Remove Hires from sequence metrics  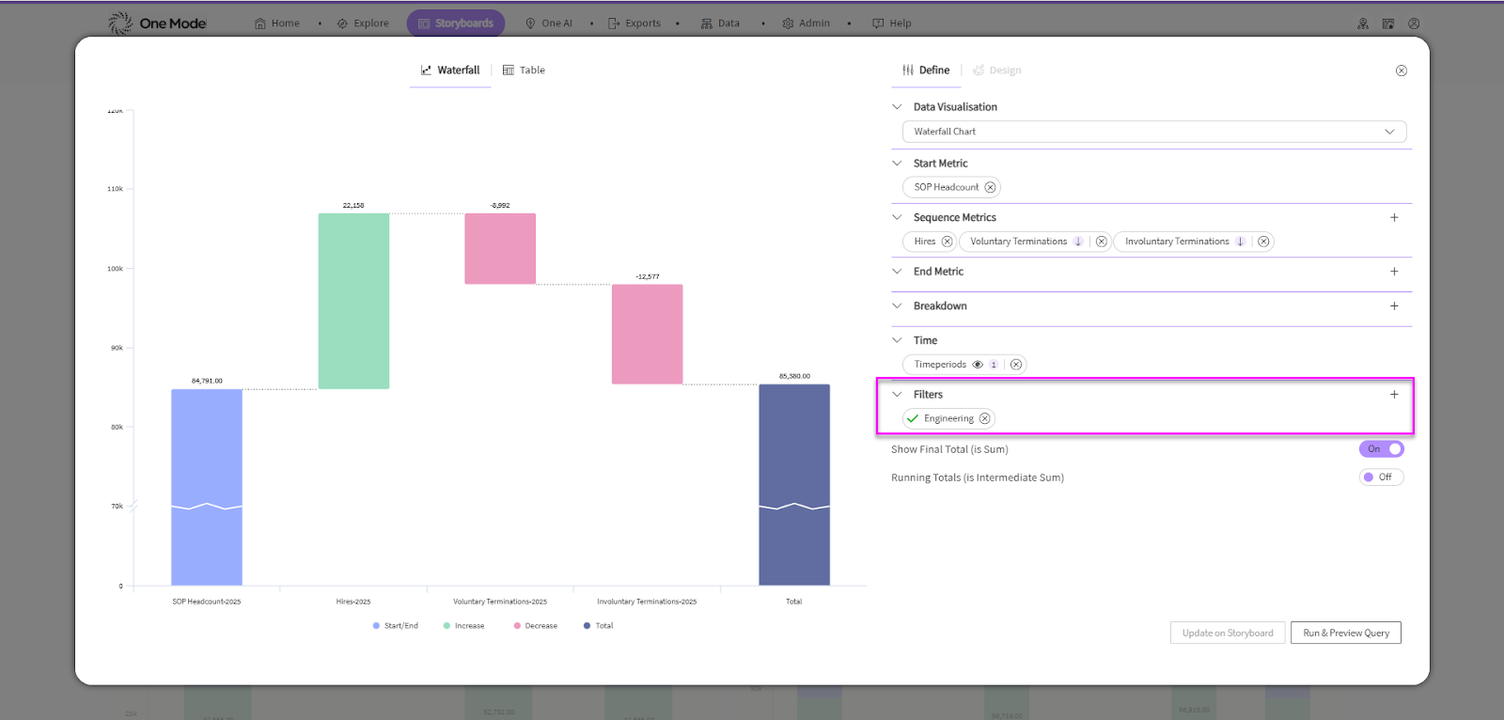pyautogui.click(x=947, y=242)
